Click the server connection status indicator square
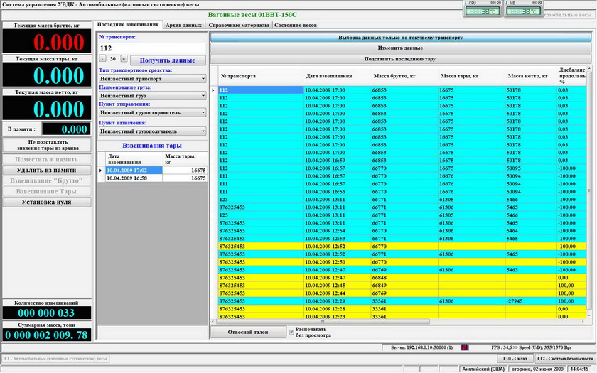This screenshot has width=597, height=373. [x=464, y=347]
